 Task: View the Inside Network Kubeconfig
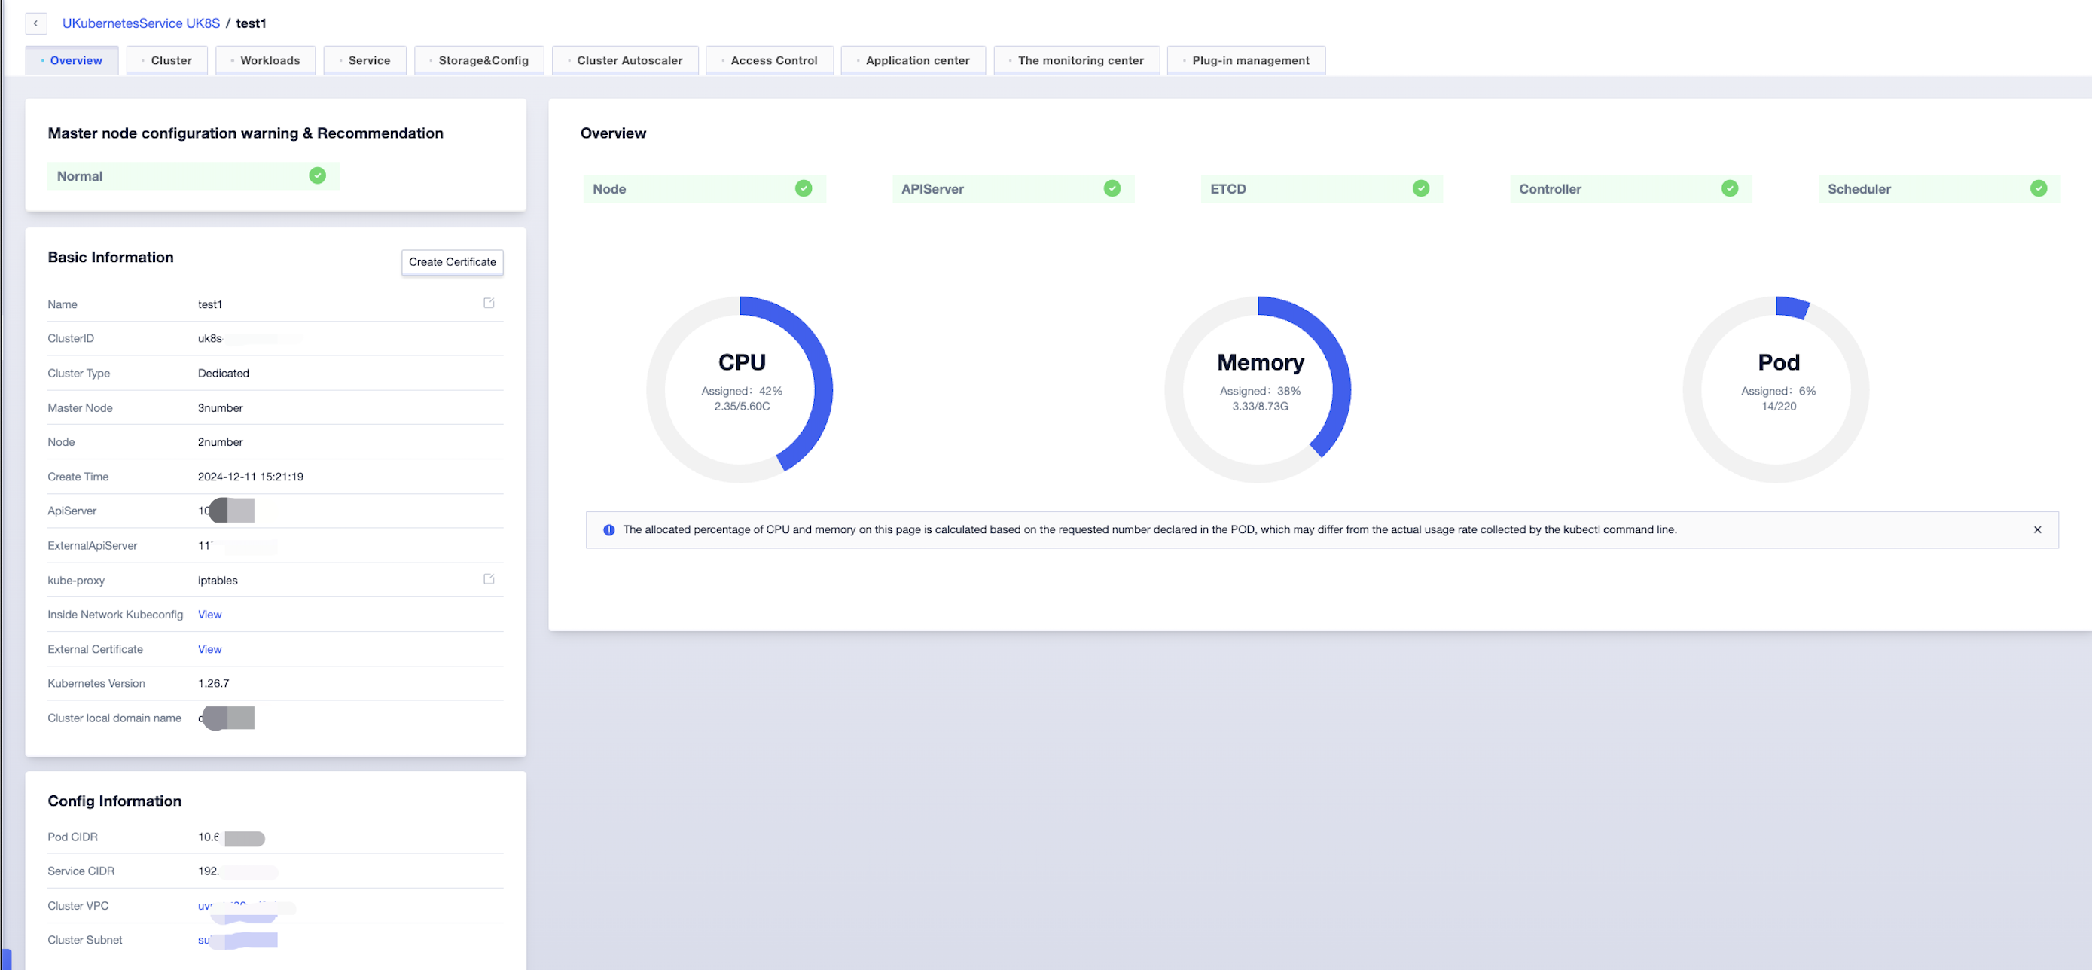pos(209,615)
